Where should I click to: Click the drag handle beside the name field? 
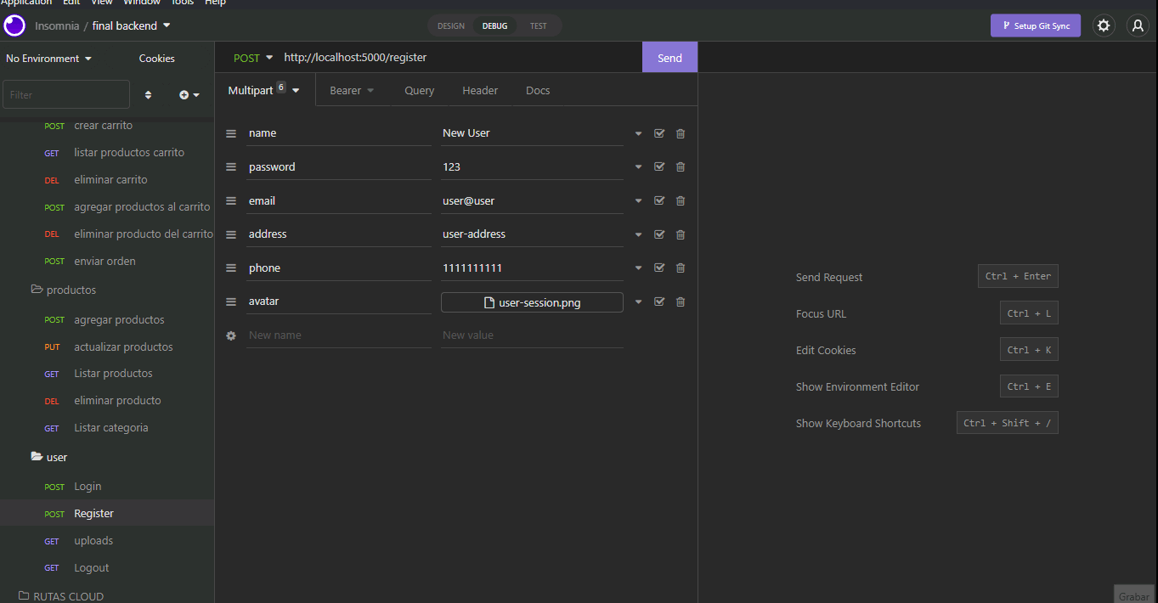(x=230, y=133)
